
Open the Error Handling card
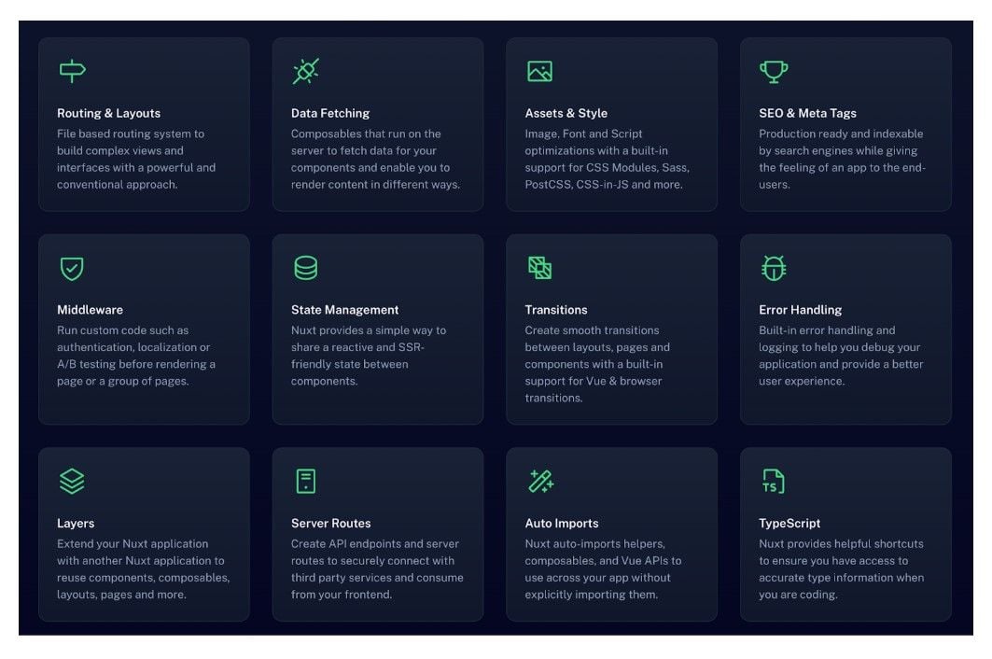coord(845,329)
